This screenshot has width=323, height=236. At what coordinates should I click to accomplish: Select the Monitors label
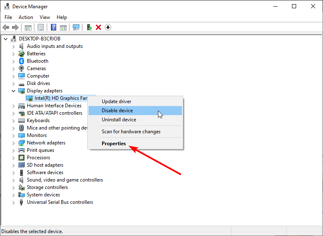click(37, 135)
